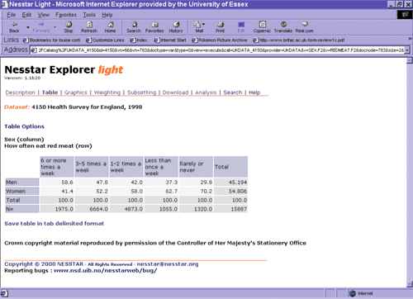Open the History pane

(176, 27)
